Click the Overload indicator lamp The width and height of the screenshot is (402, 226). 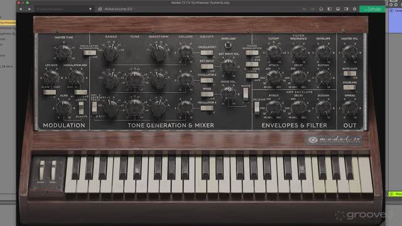[x=227, y=45]
